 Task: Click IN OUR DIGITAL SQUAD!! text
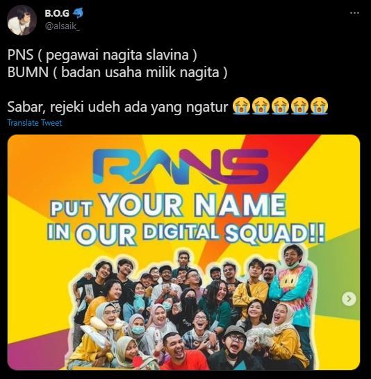(x=185, y=233)
